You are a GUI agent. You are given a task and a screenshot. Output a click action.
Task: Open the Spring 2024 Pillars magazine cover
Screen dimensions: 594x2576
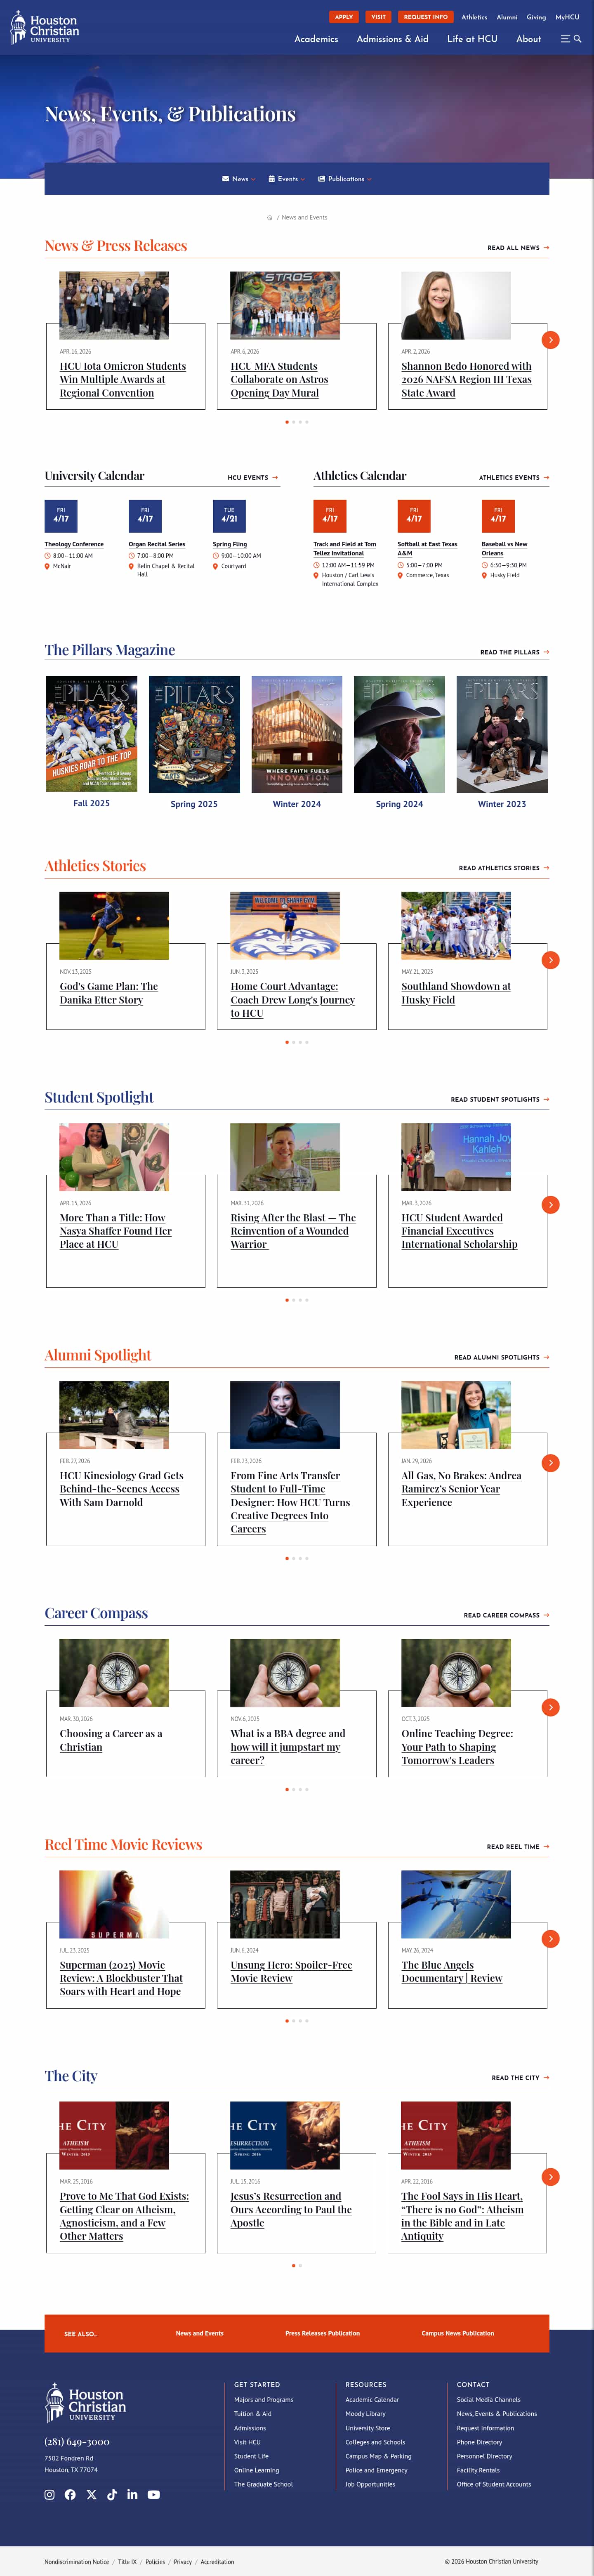tap(399, 734)
